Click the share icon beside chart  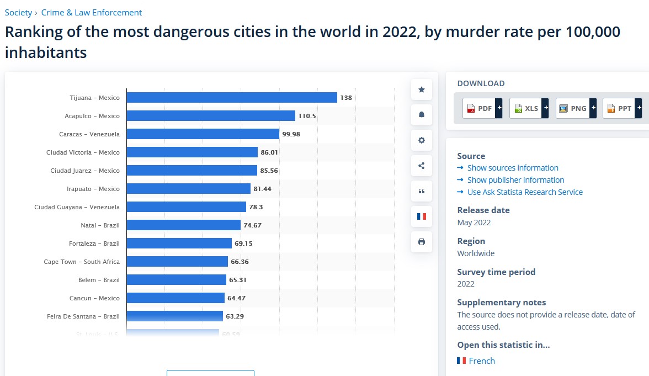[x=422, y=166]
